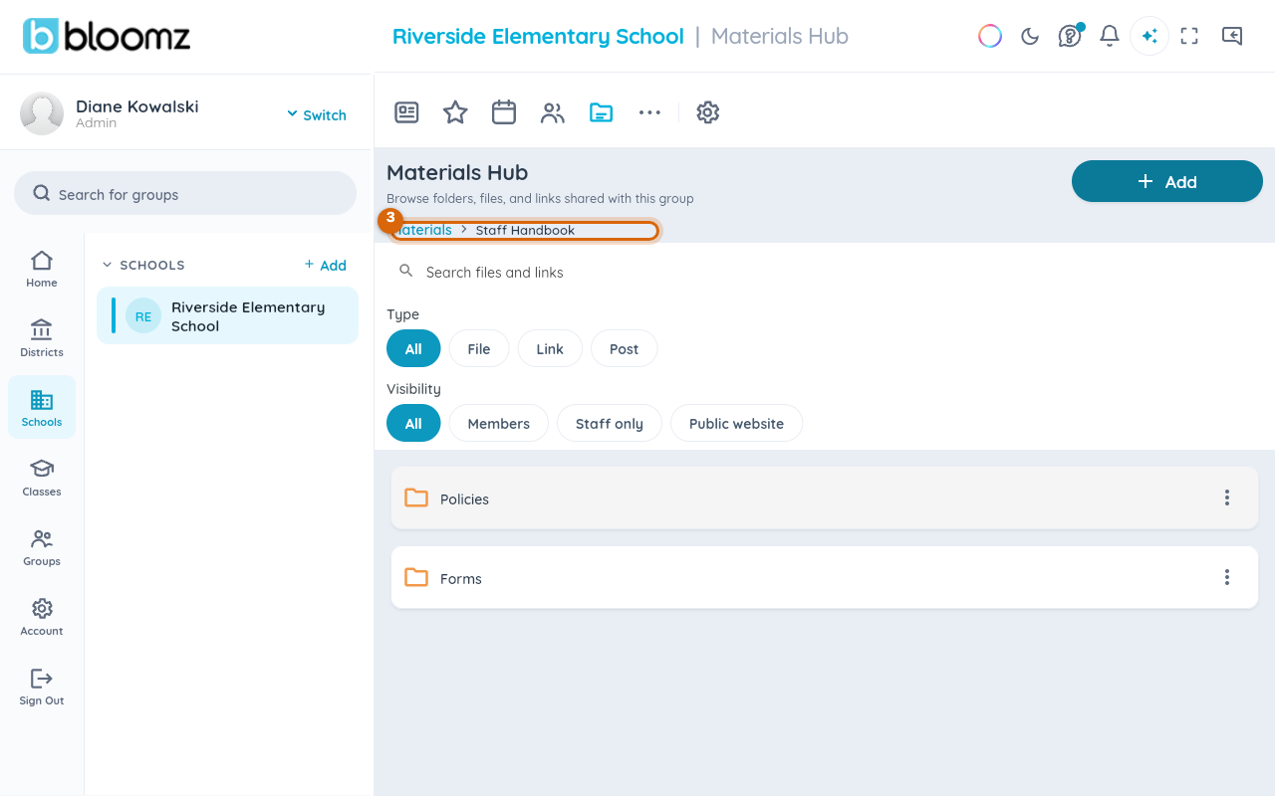
Task: Click Riverside Elementary School header title
Action: [x=538, y=37]
